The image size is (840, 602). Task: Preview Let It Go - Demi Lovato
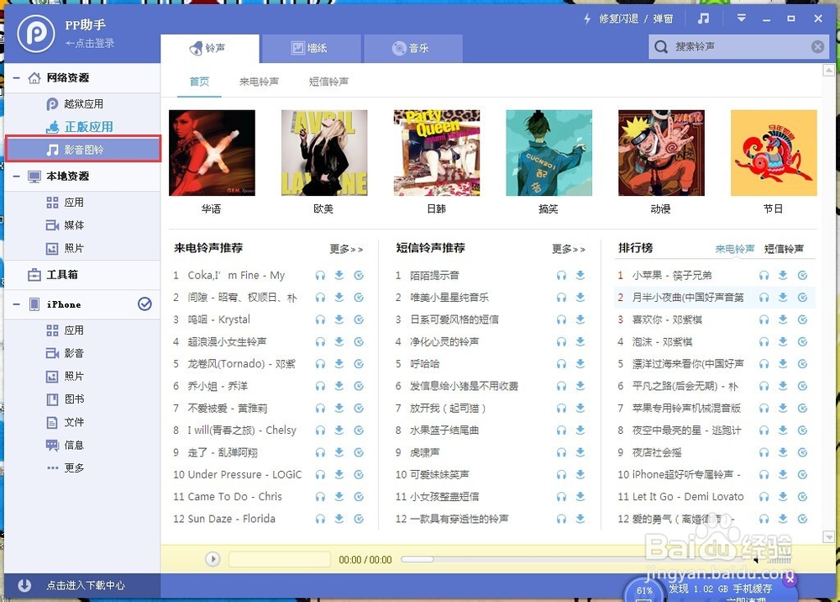(x=764, y=496)
